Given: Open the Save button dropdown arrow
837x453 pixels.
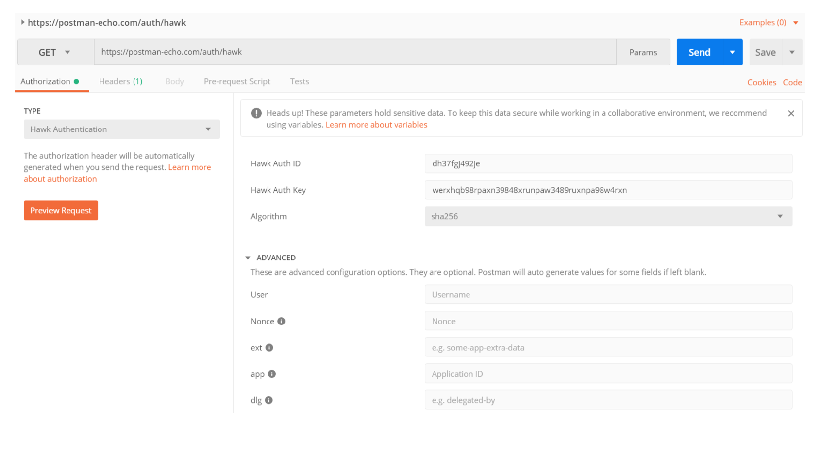Looking at the screenshot, I should tap(792, 52).
